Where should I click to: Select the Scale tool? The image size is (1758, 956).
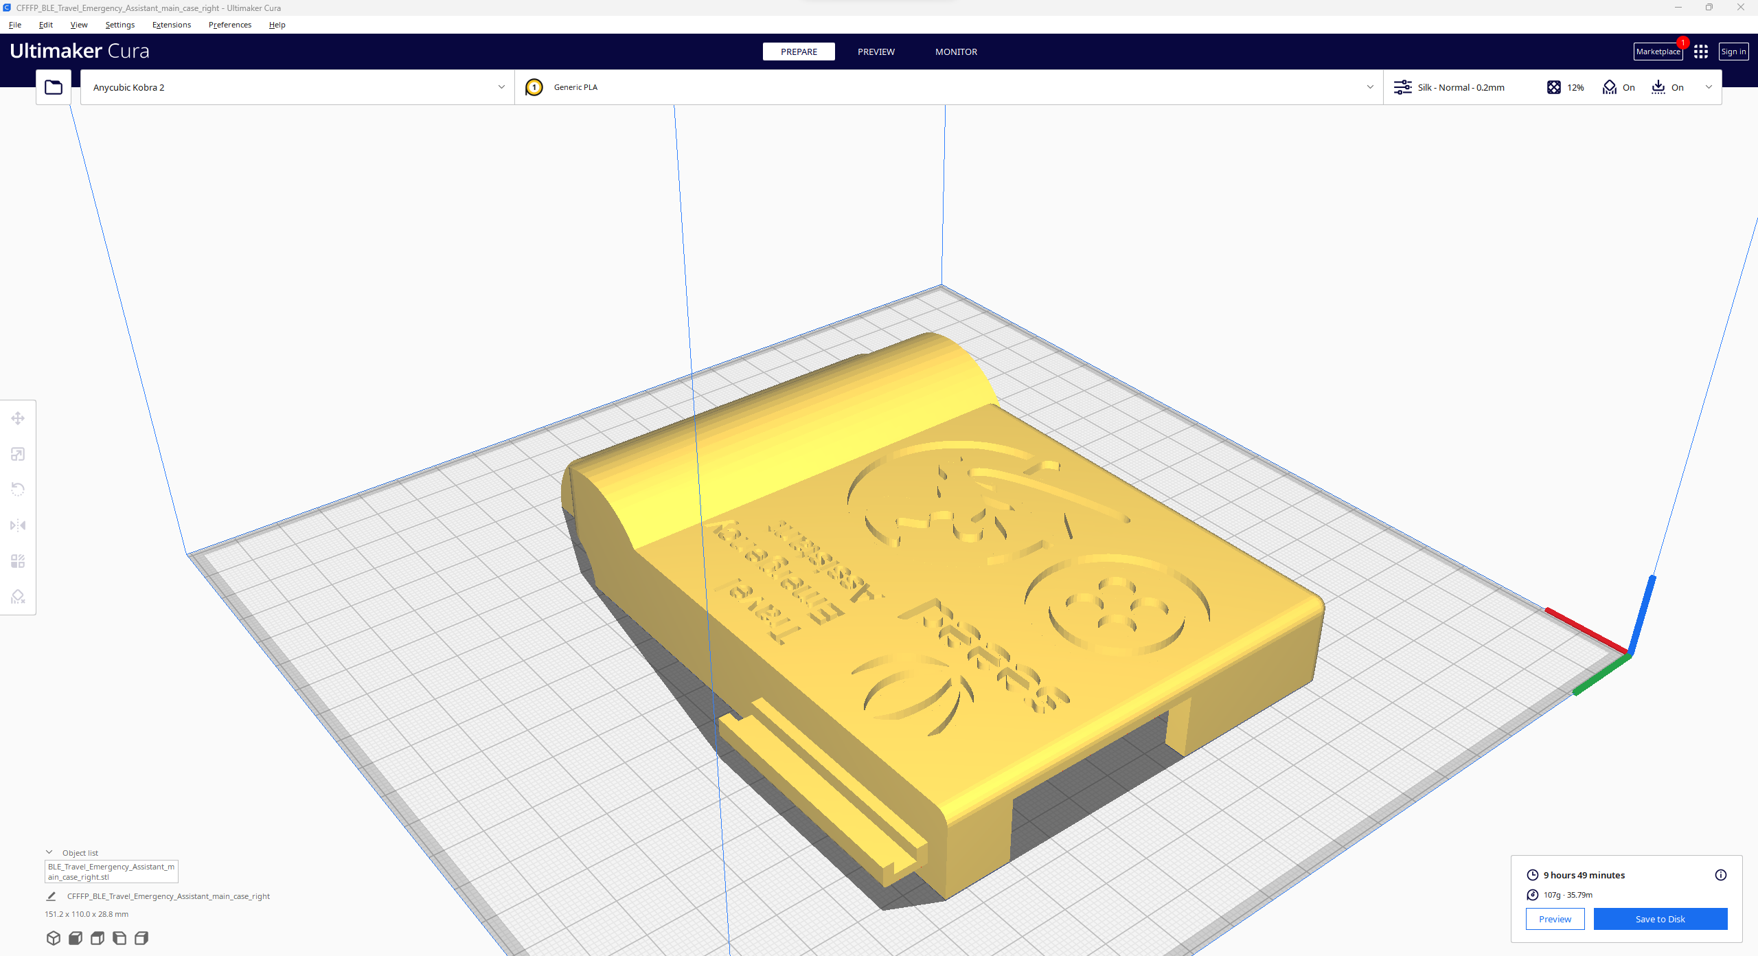coord(18,454)
